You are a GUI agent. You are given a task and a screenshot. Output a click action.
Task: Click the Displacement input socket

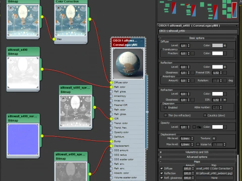coord(111,146)
